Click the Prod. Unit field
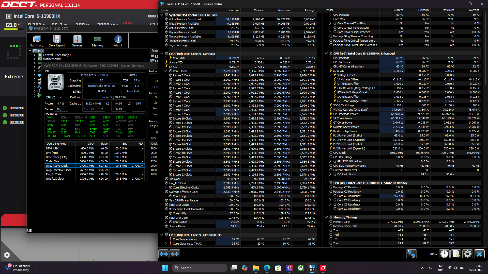 (133, 91)
